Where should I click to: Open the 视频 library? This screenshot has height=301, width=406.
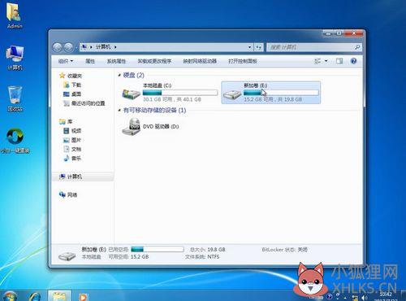tap(72, 131)
